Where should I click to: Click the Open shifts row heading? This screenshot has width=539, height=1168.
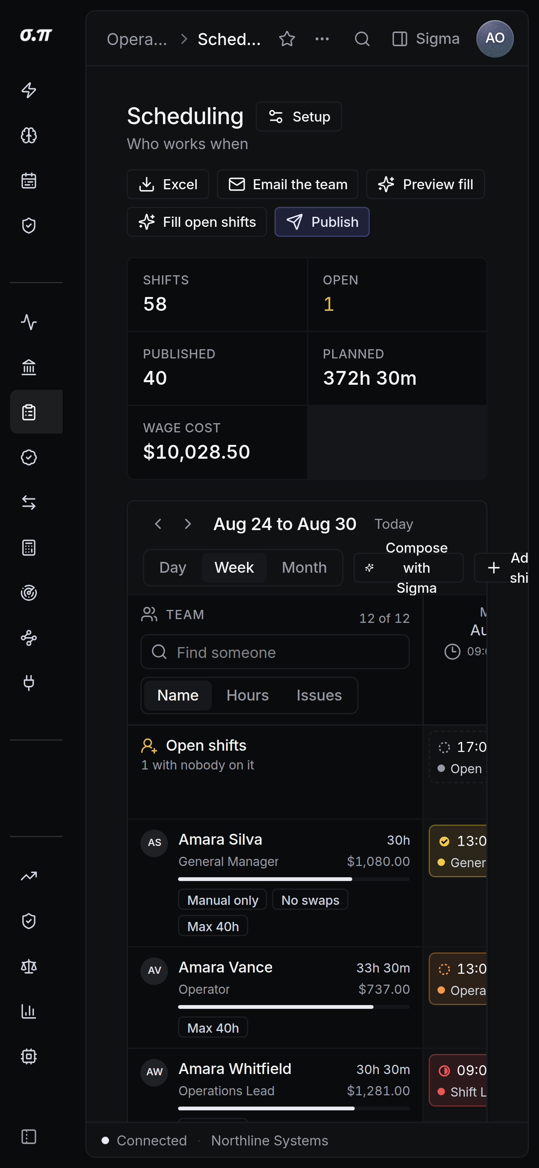(x=206, y=745)
